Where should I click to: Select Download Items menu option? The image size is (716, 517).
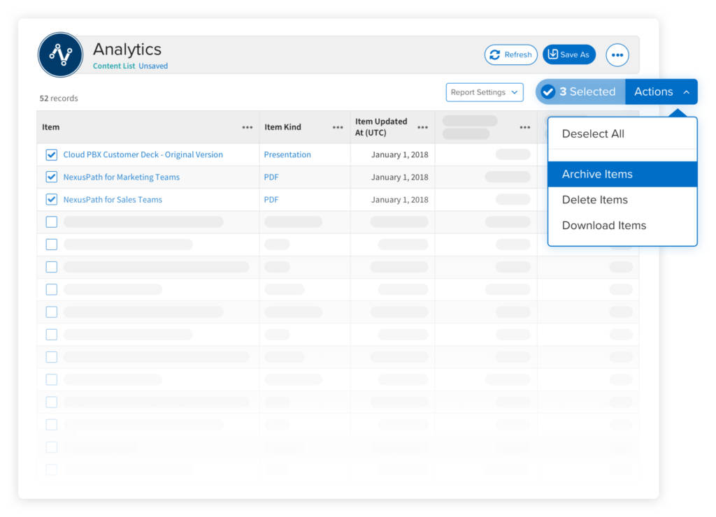click(x=604, y=226)
